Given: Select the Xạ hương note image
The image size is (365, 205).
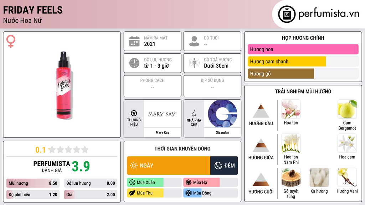Looking at the screenshot, I should click(x=319, y=178).
